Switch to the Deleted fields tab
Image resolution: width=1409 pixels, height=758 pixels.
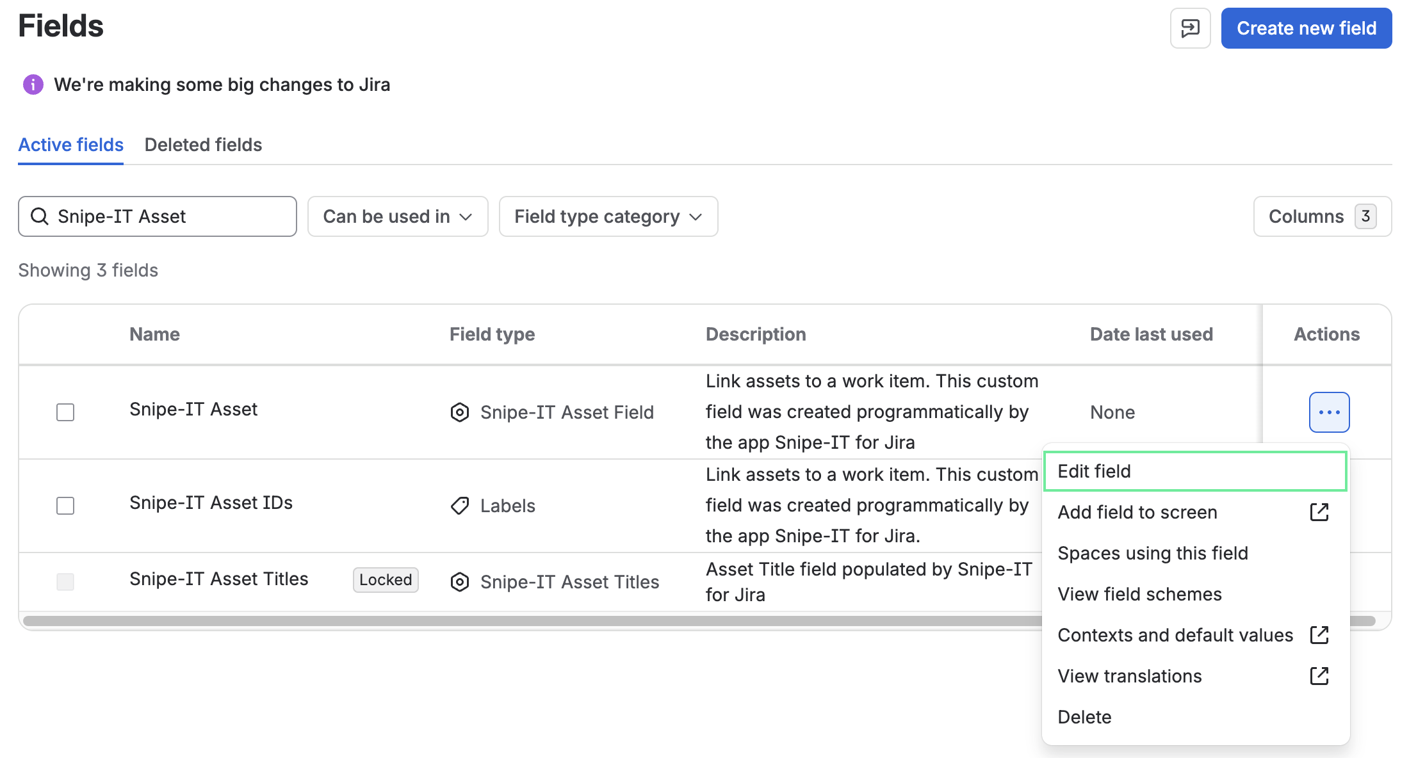click(x=203, y=145)
